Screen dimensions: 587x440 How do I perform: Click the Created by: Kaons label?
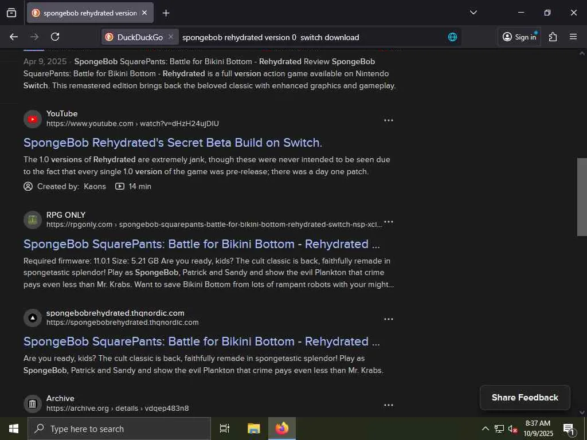[72, 186]
